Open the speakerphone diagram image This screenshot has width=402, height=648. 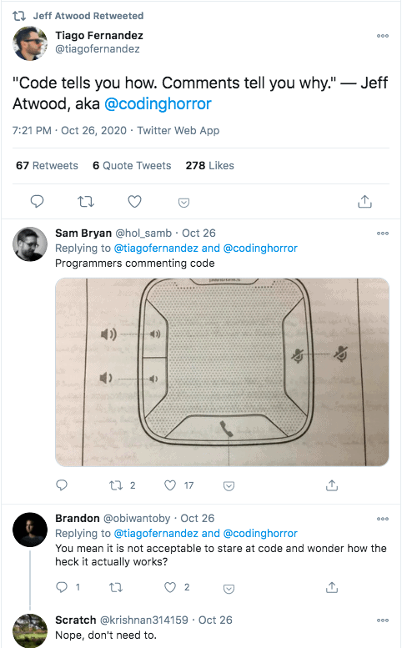pos(223,372)
